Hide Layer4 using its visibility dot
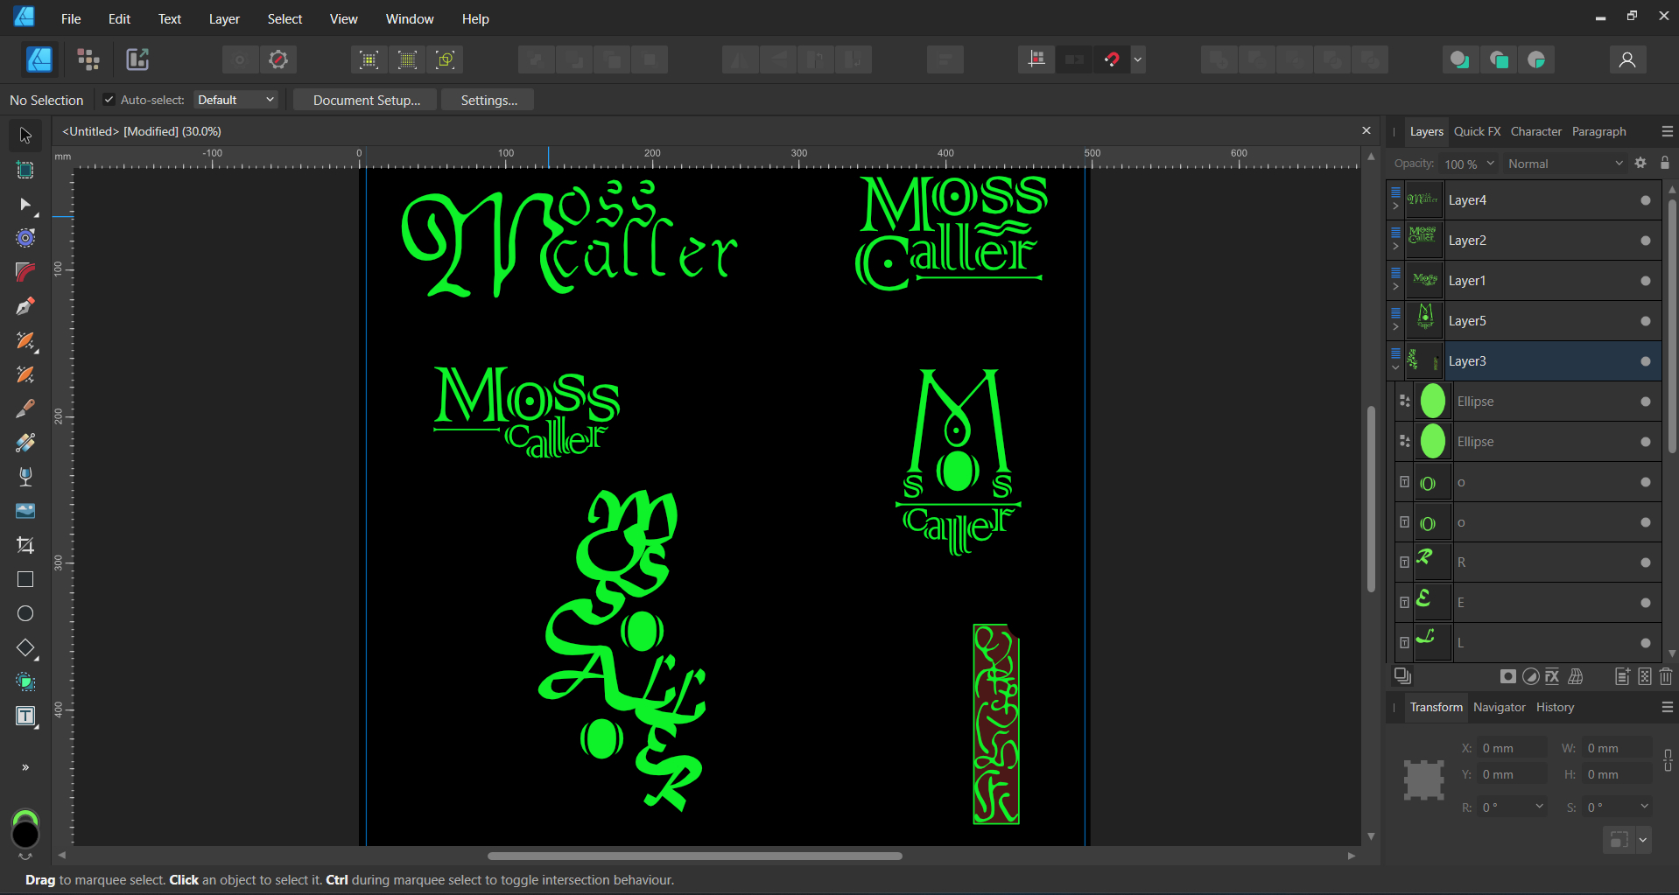 1646,200
